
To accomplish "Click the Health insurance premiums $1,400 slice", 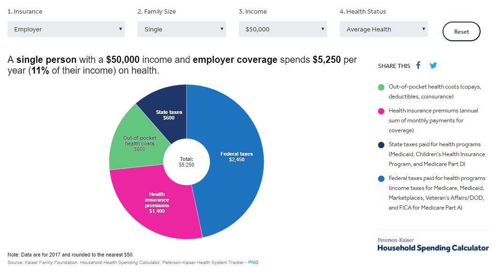I will coord(157,203).
